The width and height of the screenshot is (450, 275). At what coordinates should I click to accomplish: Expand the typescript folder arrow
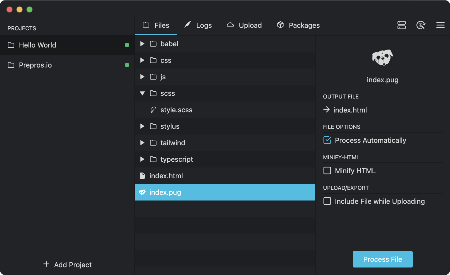tap(142, 159)
